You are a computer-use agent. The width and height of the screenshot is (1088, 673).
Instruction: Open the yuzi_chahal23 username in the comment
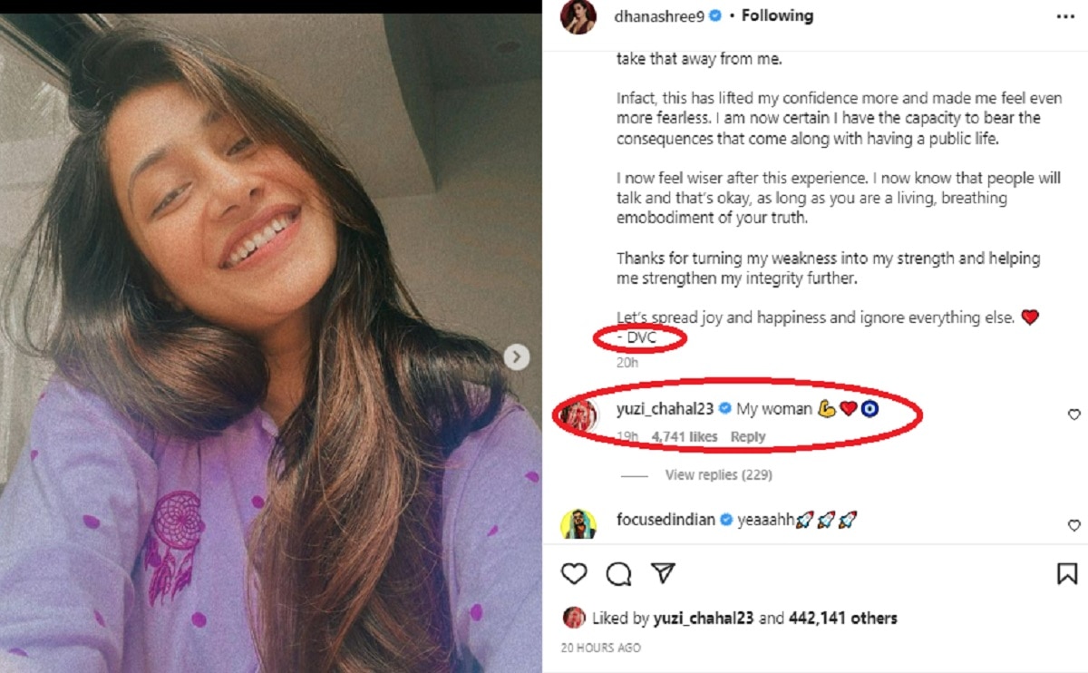[665, 409]
